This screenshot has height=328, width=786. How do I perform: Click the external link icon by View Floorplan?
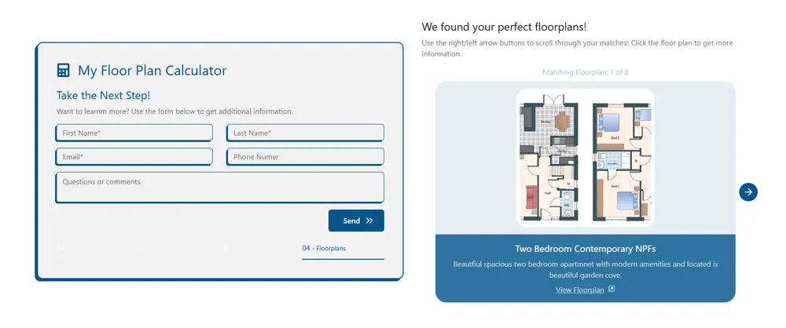(611, 289)
